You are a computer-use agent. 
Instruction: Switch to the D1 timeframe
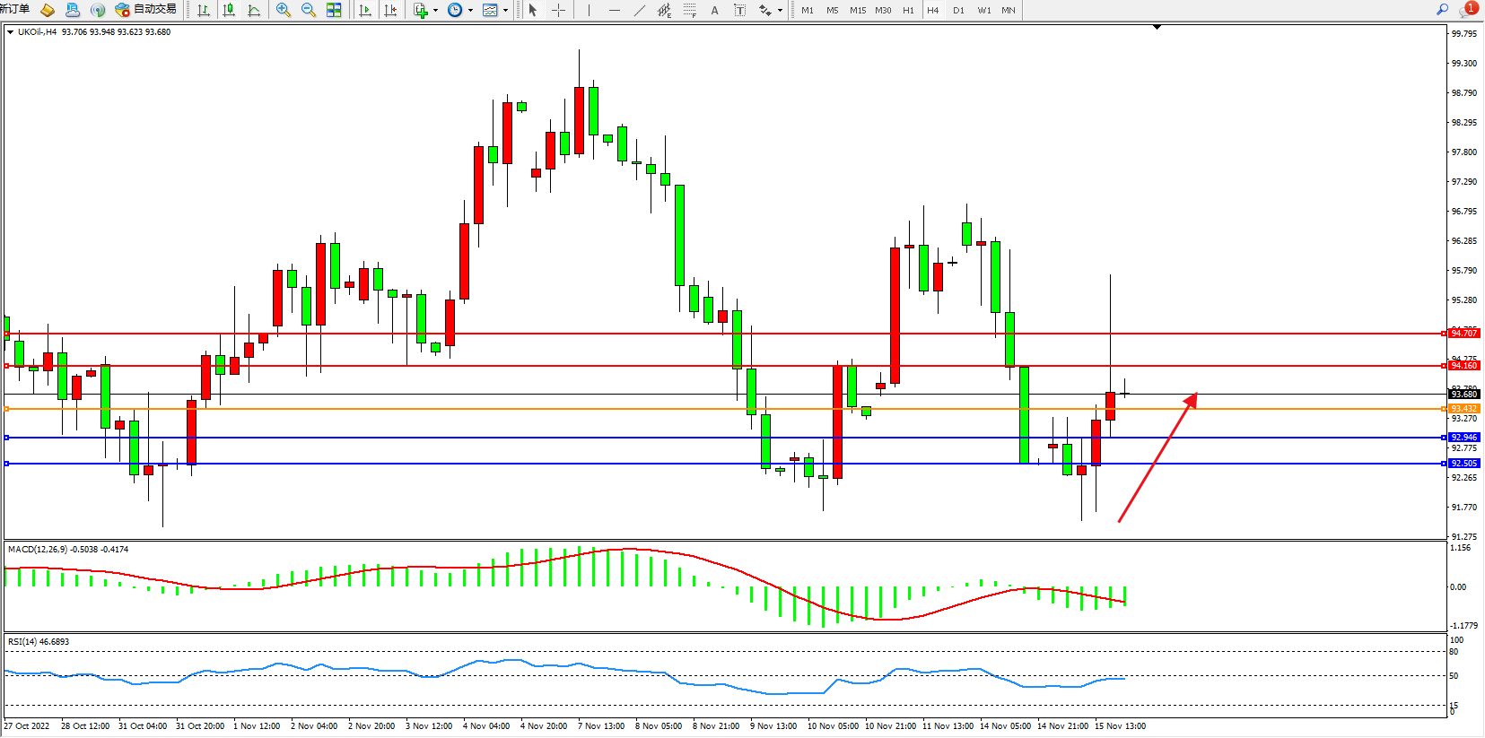click(x=958, y=10)
